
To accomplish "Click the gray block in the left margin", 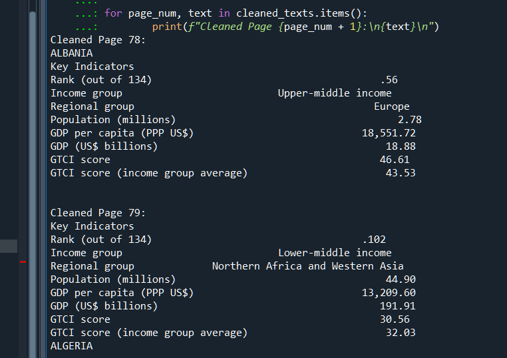I will 9,246.
